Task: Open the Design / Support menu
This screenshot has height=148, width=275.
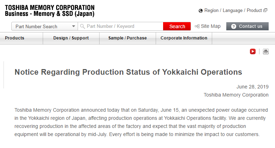Action: tap(71, 38)
